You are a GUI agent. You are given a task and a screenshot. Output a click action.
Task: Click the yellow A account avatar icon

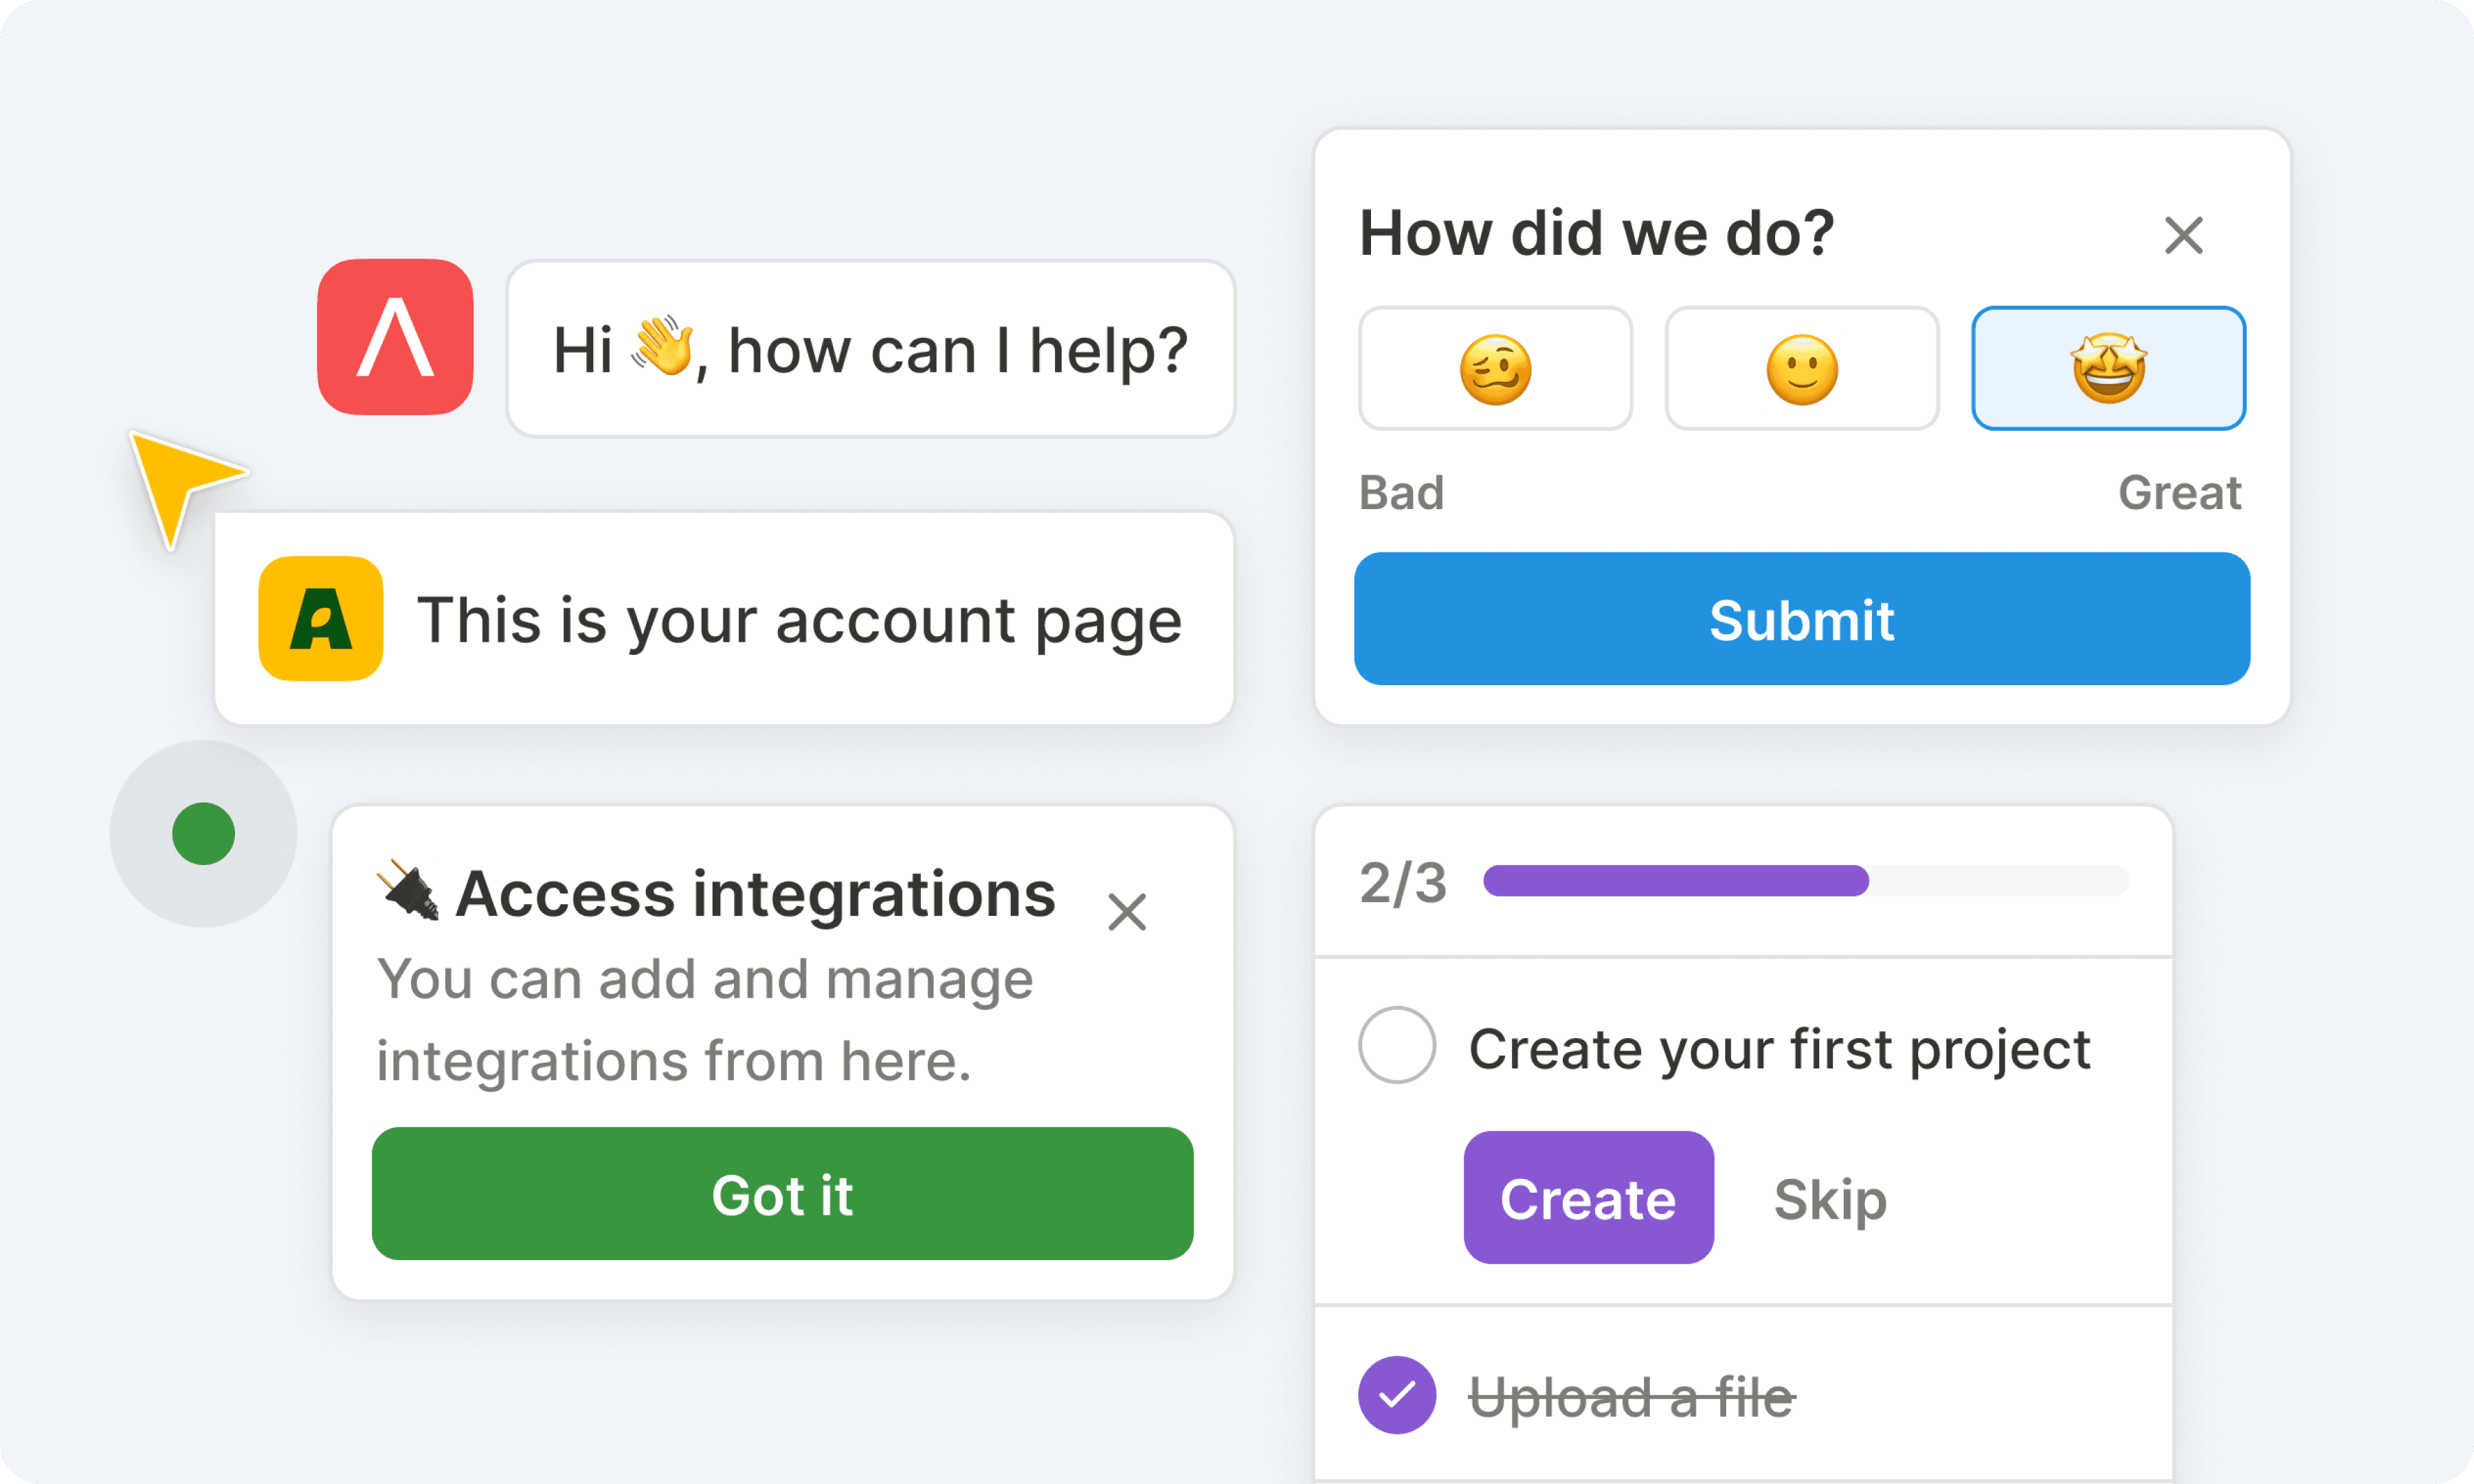tap(320, 619)
